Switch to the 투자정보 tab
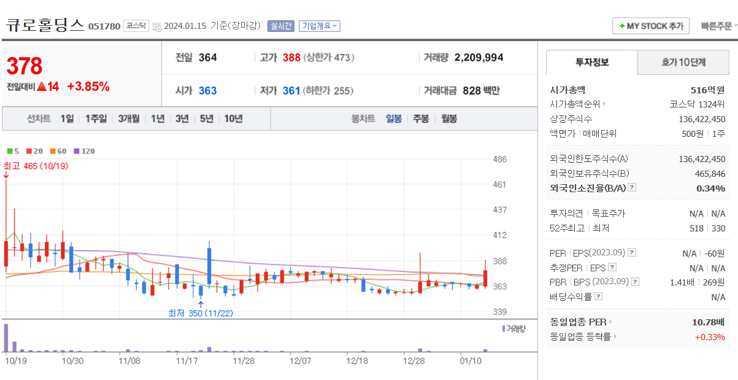 [x=592, y=62]
